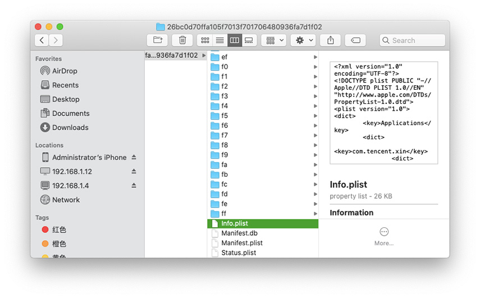Click the New Folder toolbar icon
Image resolution: width=480 pixels, height=298 pixels.
[x=157, y=40]
